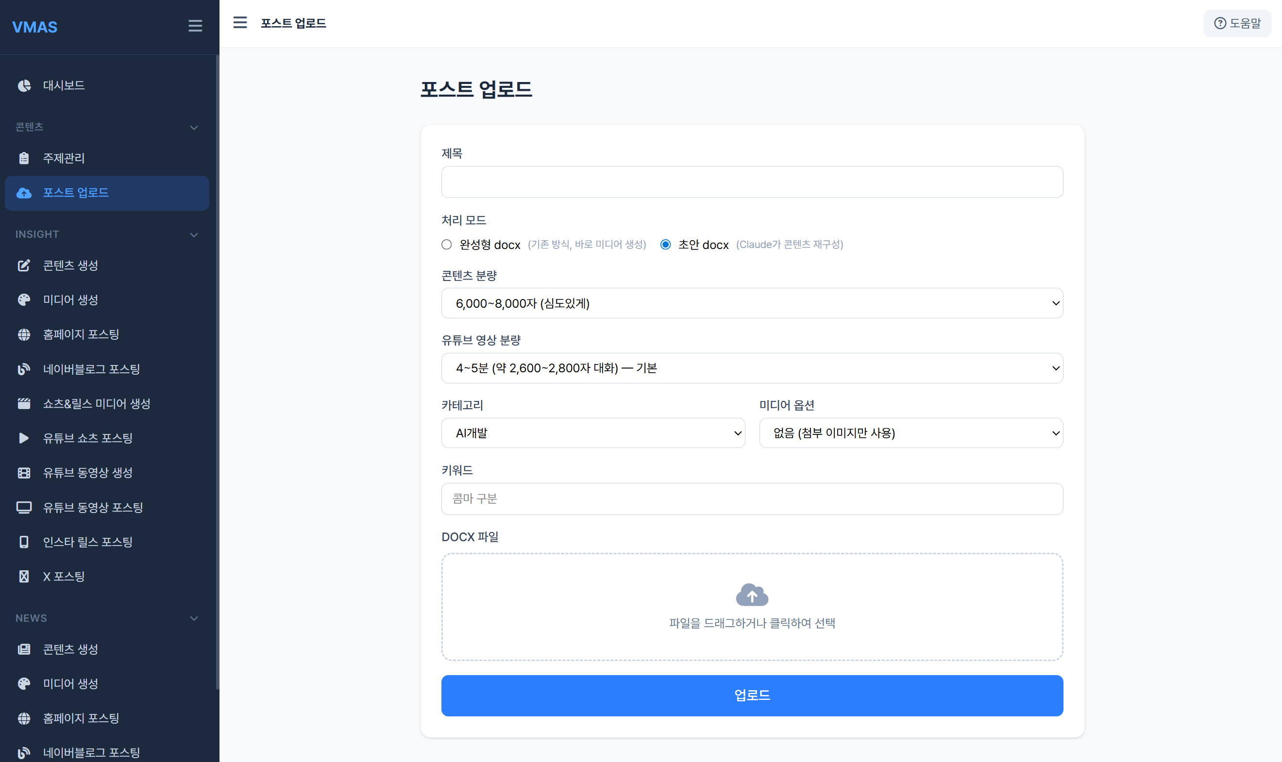Viewport: 1282px width, 762px height.
Task: Click the clapperboard icon for 쇼츠&릴스 미디어 생성
Action: pyautogui.click(x=24, y=404)
